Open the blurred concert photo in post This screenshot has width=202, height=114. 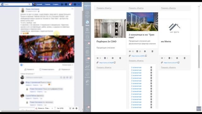click(x=47, y=49)
